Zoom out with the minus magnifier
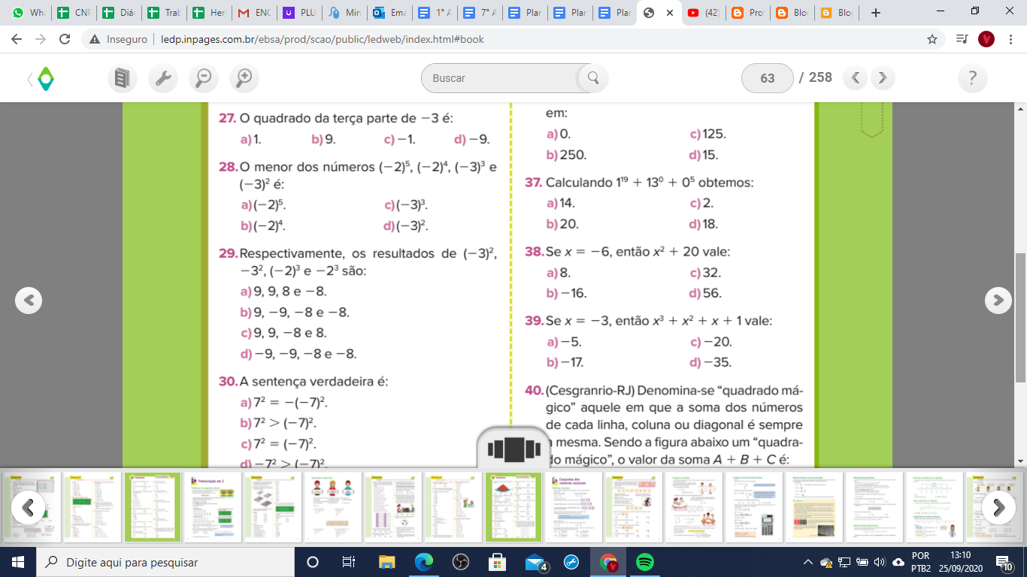 tap(203, 77)
